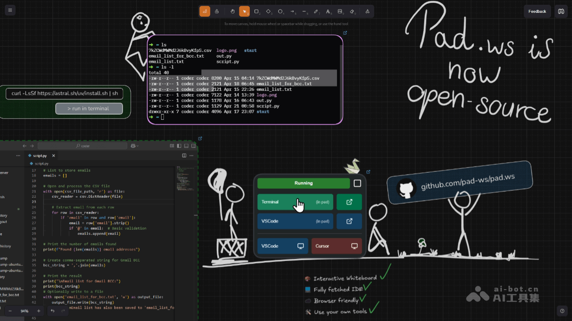This screenshot has width=572, height=321.
Task: Switch to the script.py tab
Action: pyautogui.click(x=40, y=156)
